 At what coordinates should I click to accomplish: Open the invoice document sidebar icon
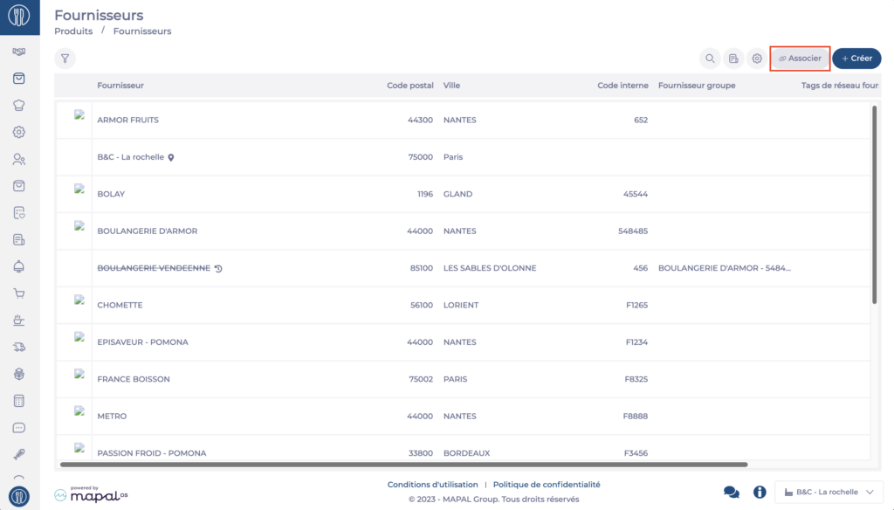tap(19, 239)
